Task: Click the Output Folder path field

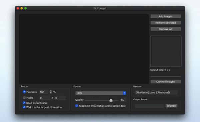Action: [x=149, y=106]
